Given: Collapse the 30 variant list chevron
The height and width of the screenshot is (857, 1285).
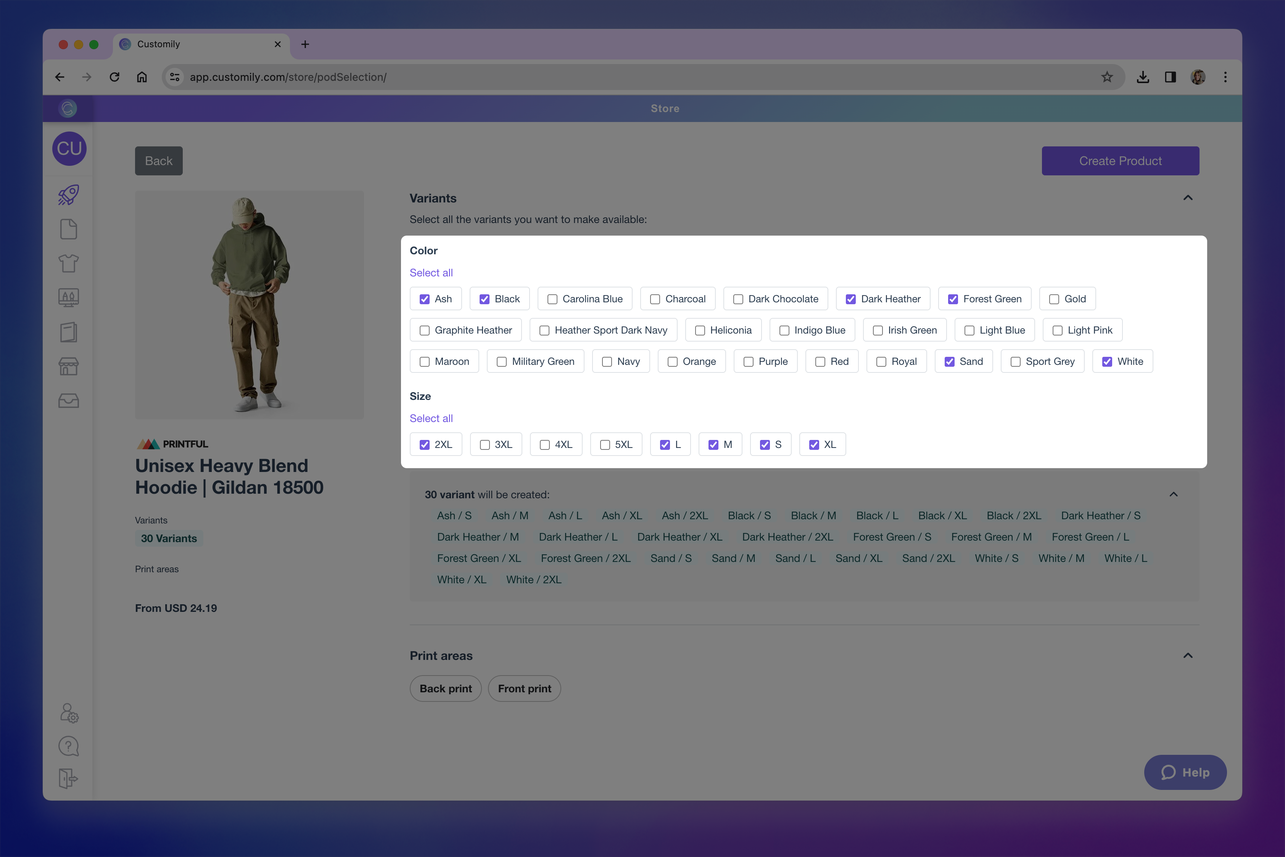Looking at the screenshot, I should coord(1174,494).
